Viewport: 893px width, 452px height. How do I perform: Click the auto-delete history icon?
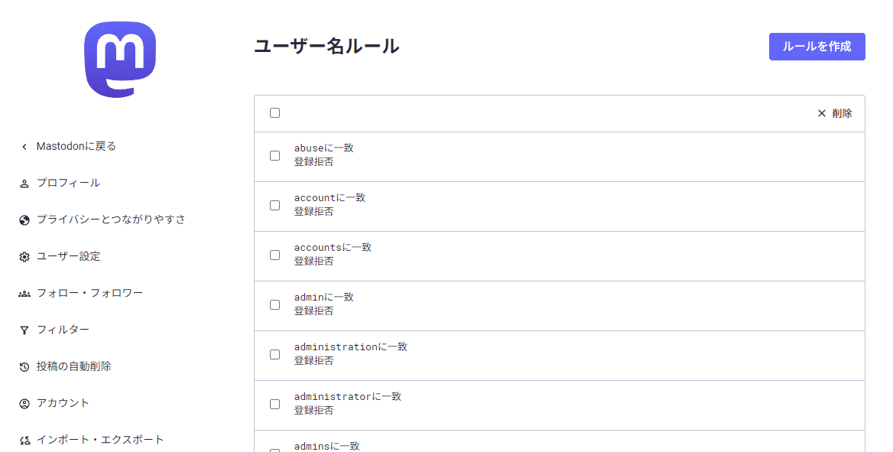(24, 367)
